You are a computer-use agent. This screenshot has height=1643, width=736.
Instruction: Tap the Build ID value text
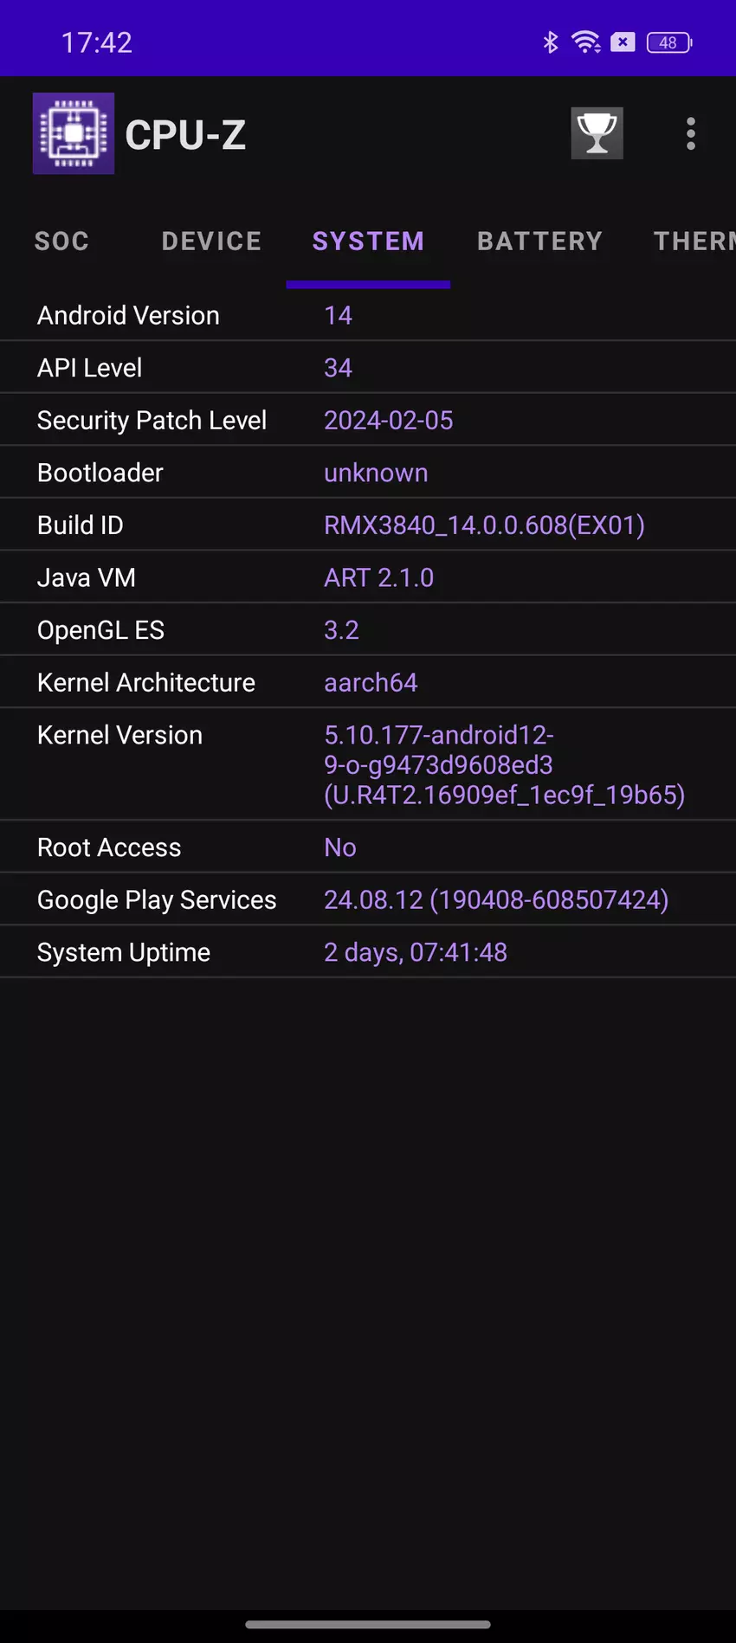484,525
